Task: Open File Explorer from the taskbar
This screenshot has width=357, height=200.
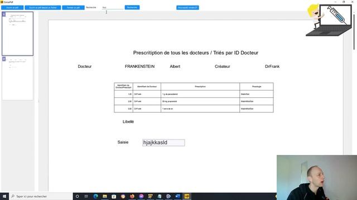Action: click(105, 196)
